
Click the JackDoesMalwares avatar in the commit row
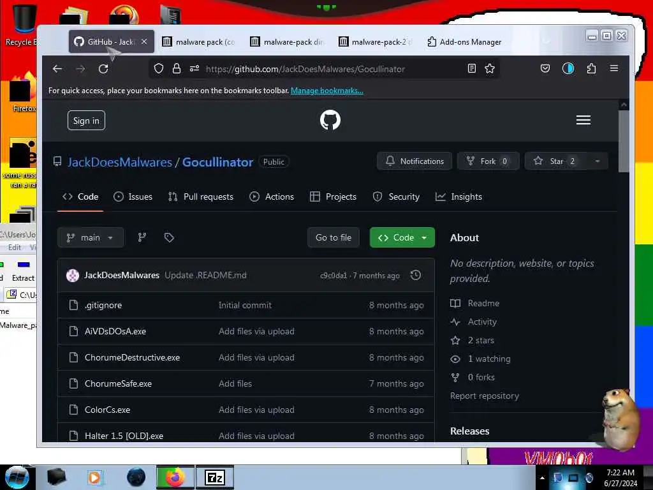point(73,276)
